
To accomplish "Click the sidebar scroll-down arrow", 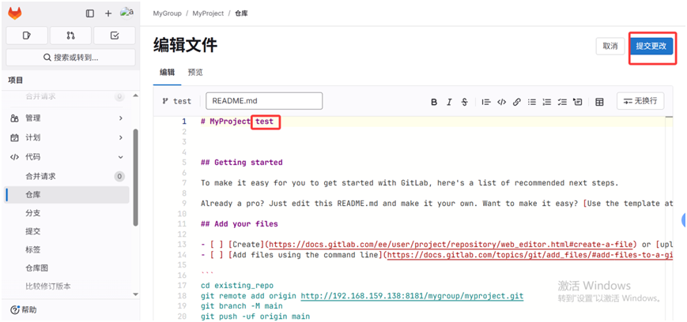I will [x=135, y=294].
